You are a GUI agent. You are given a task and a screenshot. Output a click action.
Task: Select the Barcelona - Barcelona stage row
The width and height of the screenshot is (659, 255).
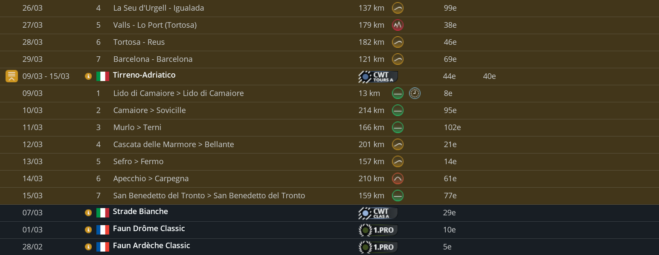click(153, 59)
